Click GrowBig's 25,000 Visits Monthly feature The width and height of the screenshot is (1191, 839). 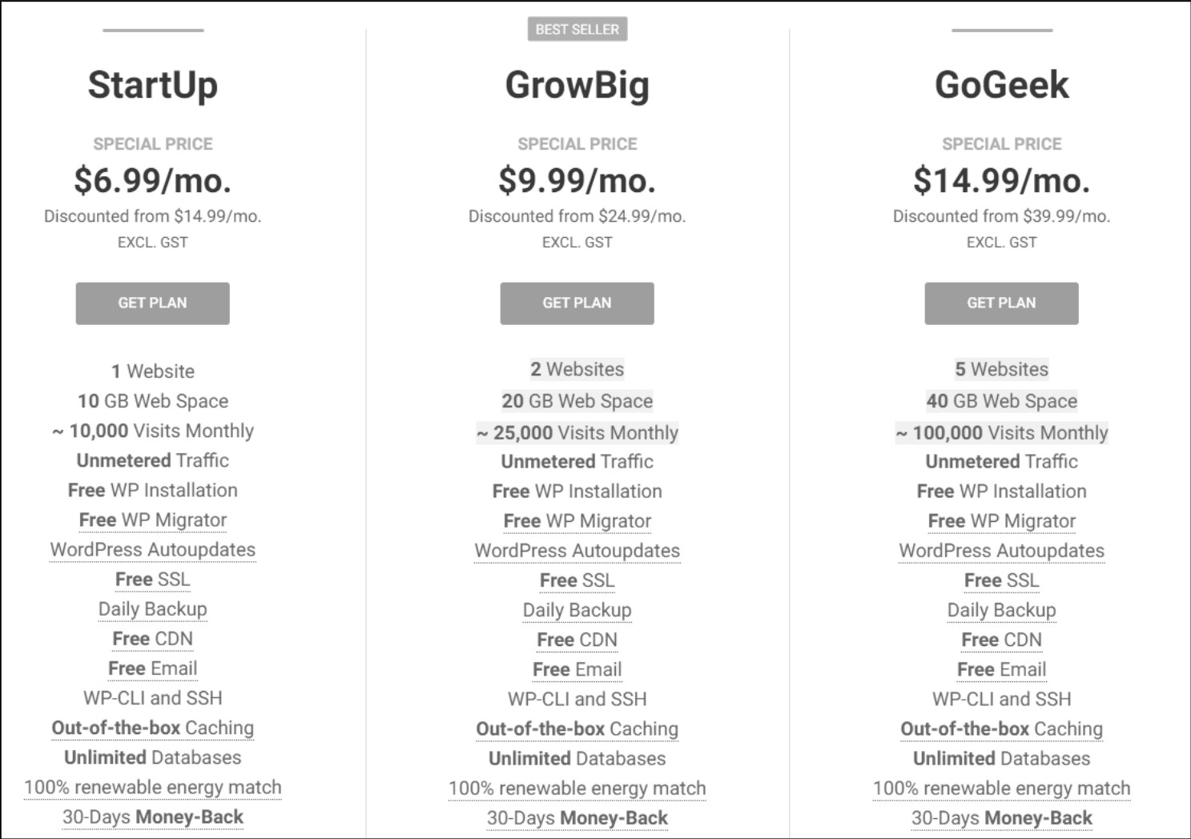click(577, 433)
